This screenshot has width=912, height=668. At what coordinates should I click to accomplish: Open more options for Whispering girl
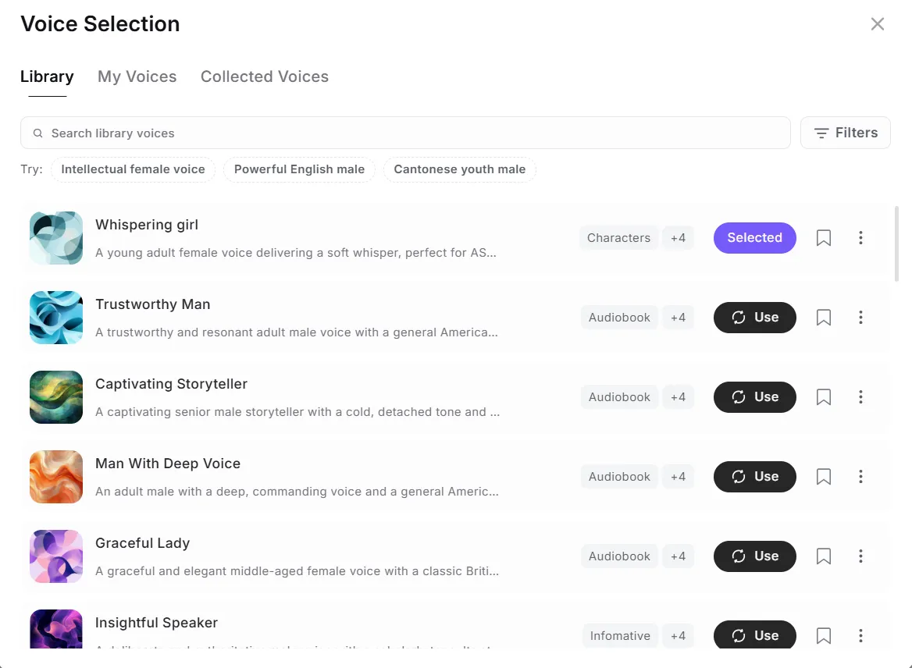(860, 238)
